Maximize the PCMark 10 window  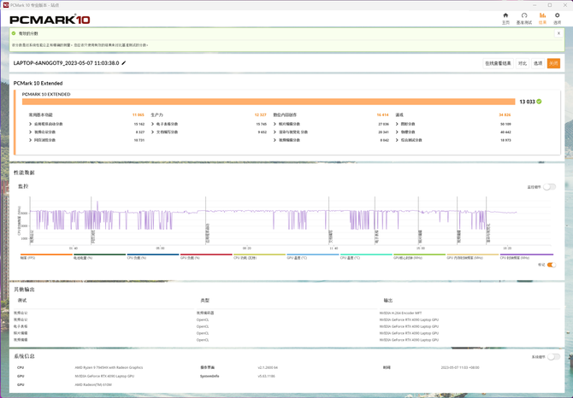(550, 5)
